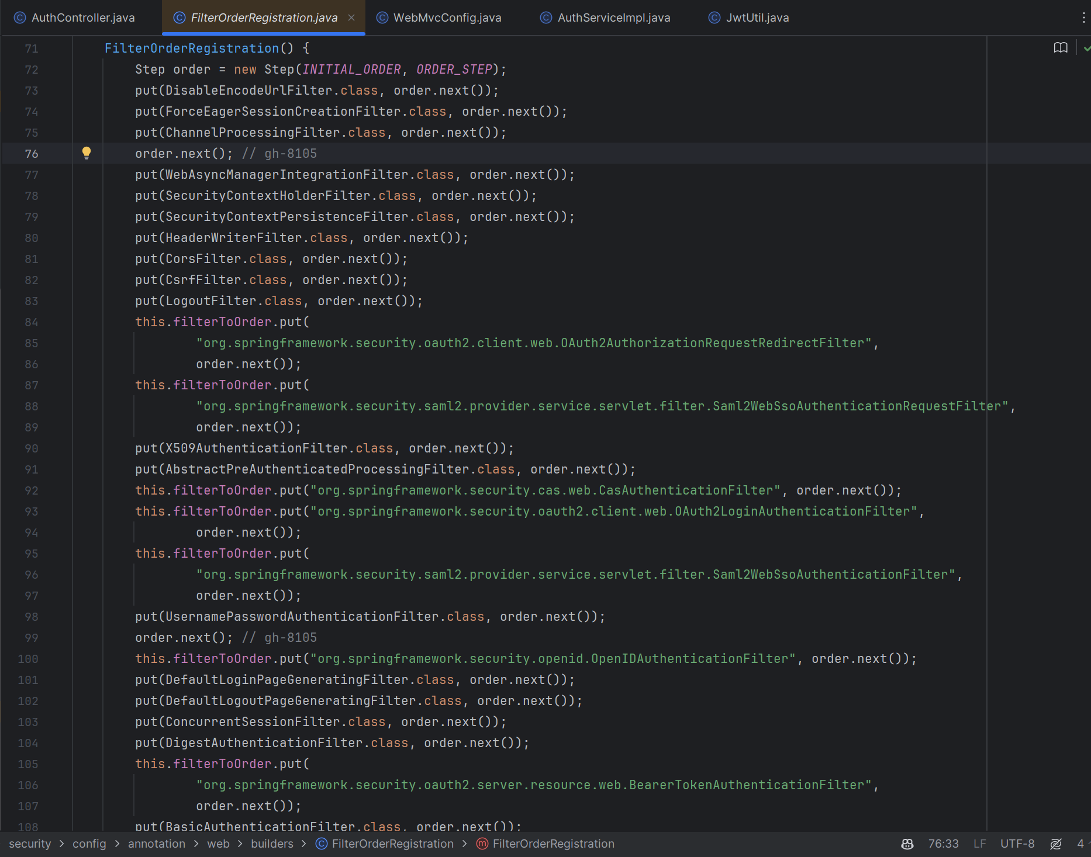Click the OAuth2LoginAuthenticationFilter string literal
The height and width of the screenshot is (857, 1091).
tap(614, 512)
